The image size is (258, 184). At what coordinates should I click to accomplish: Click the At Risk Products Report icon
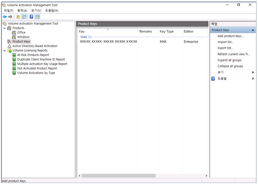pos(14,55)
